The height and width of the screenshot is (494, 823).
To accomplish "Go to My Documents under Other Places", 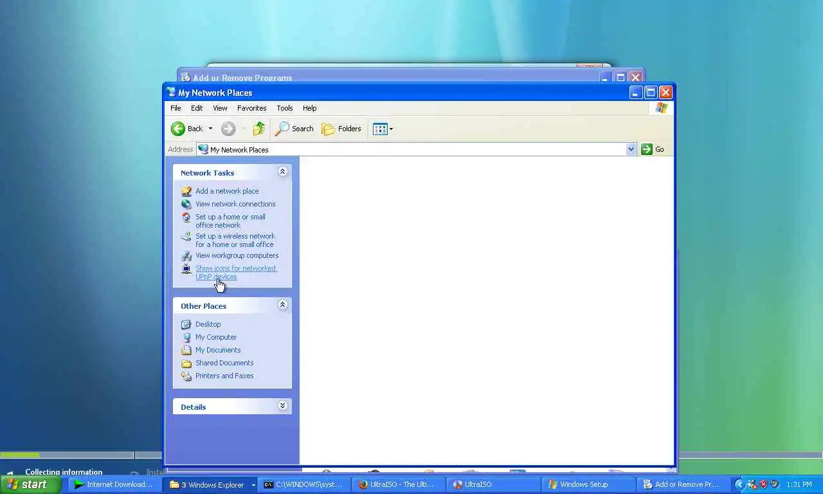I will pos(218,350).
